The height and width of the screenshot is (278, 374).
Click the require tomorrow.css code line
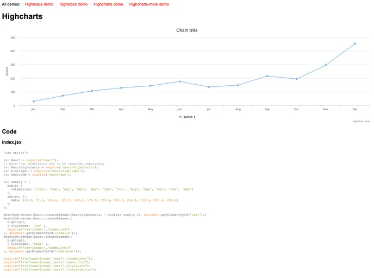click(50, 270)
